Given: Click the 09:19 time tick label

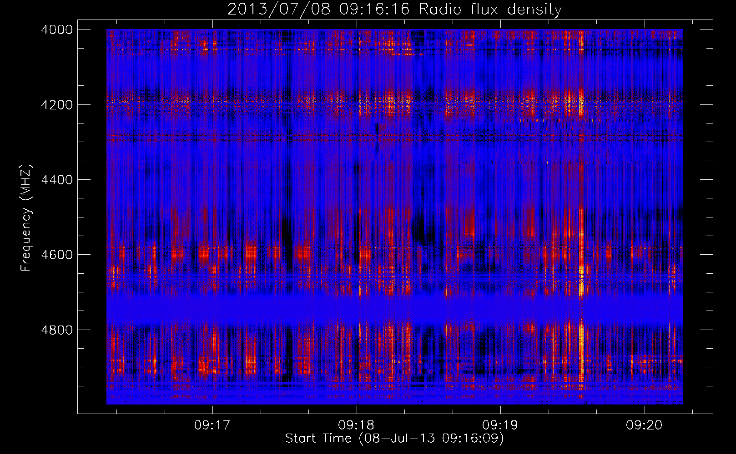Looking at the screenshot, I should (500, 425).
